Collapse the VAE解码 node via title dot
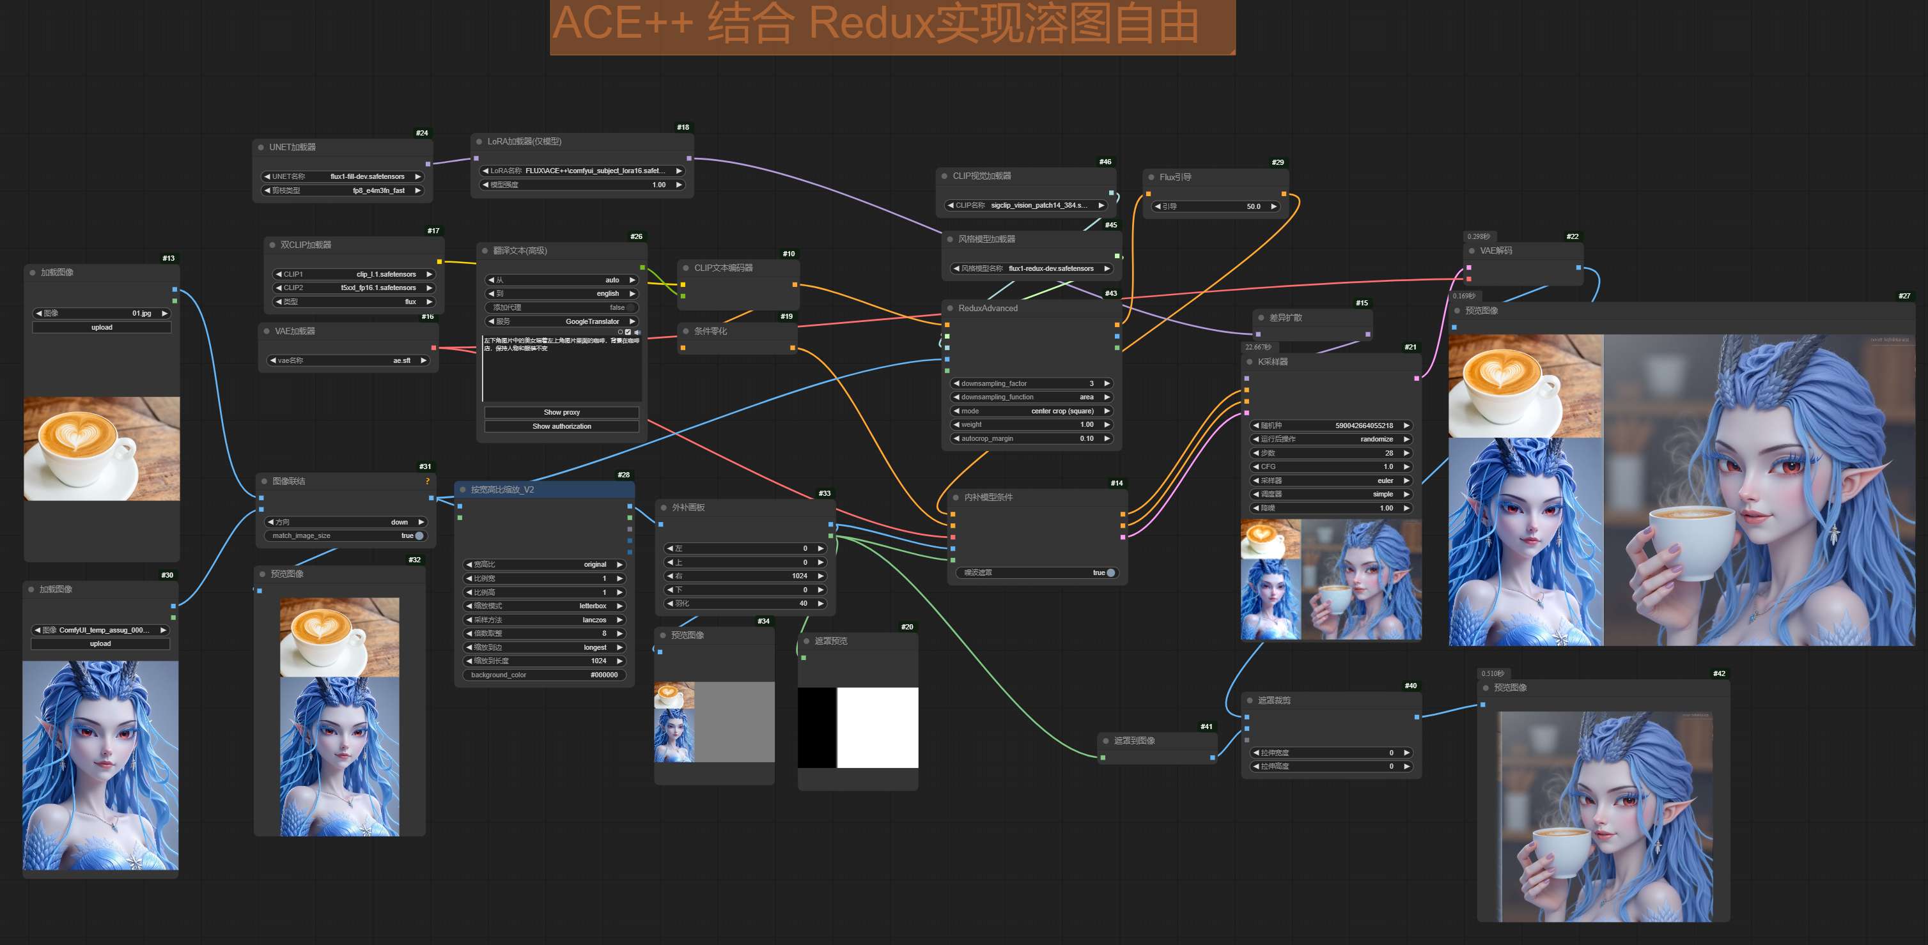The image size is (1928, 945). pyautogui.click(x=1472, y=250)
